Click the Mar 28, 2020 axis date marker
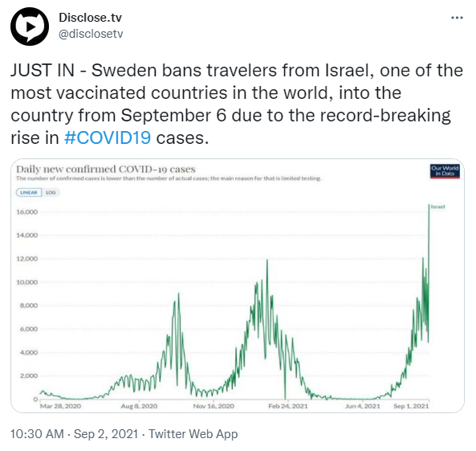 pos(60,406)
